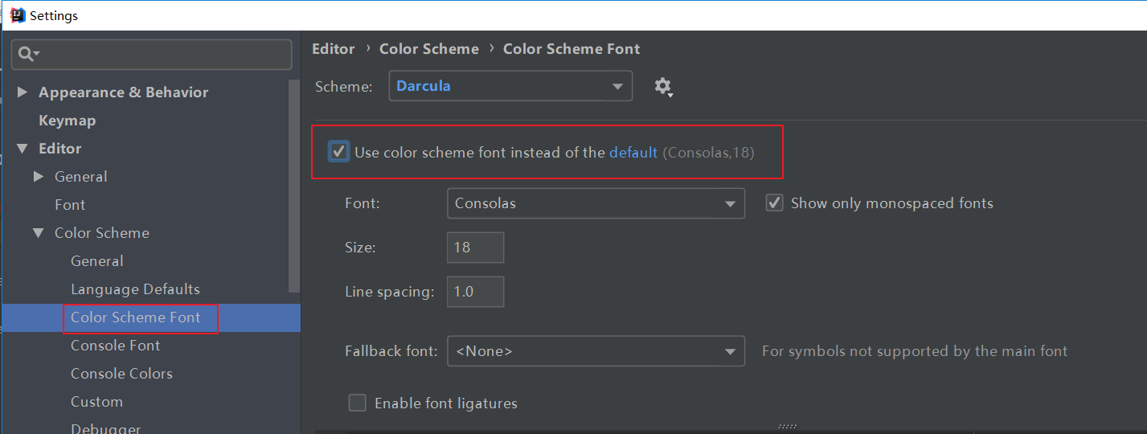
Task: Click the font Size field
Action: tap(475, 248)
